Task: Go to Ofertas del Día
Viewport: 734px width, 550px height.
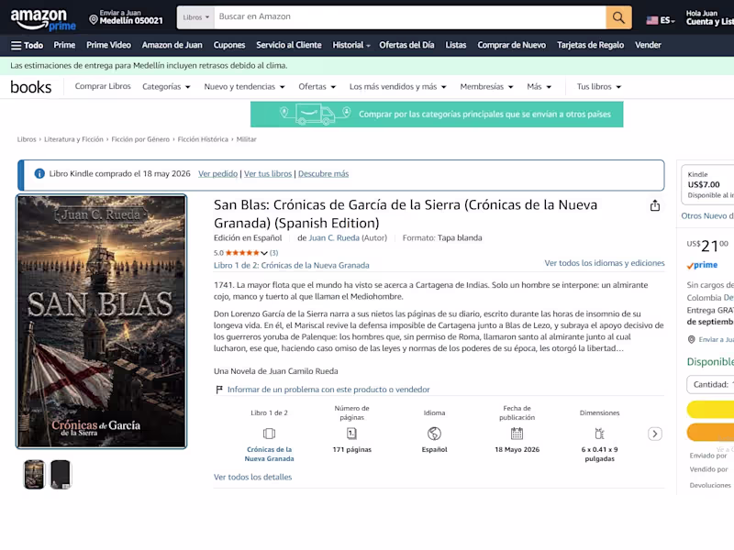Action: click(x=406, y=45)
